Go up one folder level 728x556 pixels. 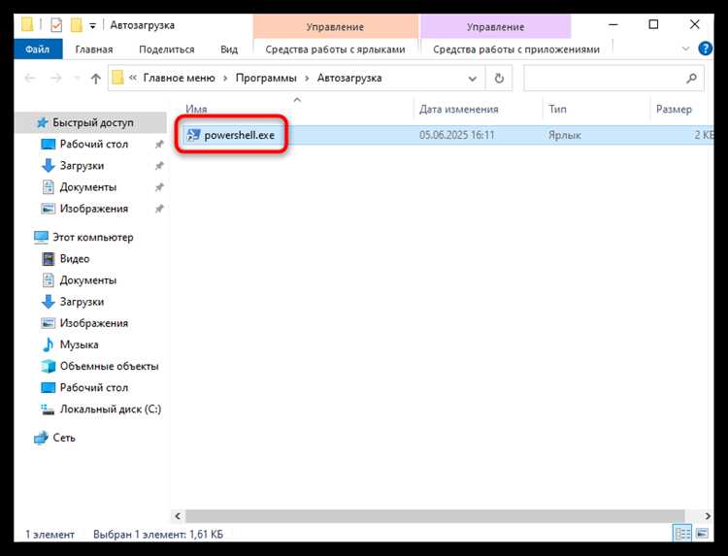96,79
